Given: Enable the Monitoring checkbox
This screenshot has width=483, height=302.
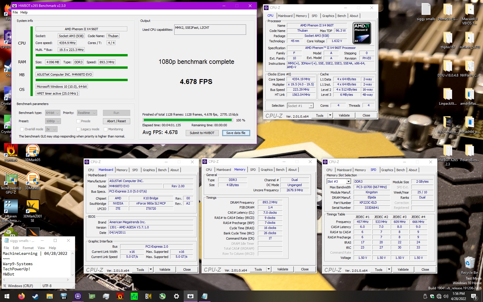Looking at the screenshot, I should coord(106,129).
